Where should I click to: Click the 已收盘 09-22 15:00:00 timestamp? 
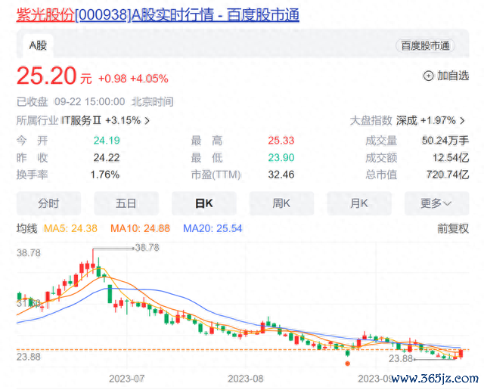[x=95, y=102]
